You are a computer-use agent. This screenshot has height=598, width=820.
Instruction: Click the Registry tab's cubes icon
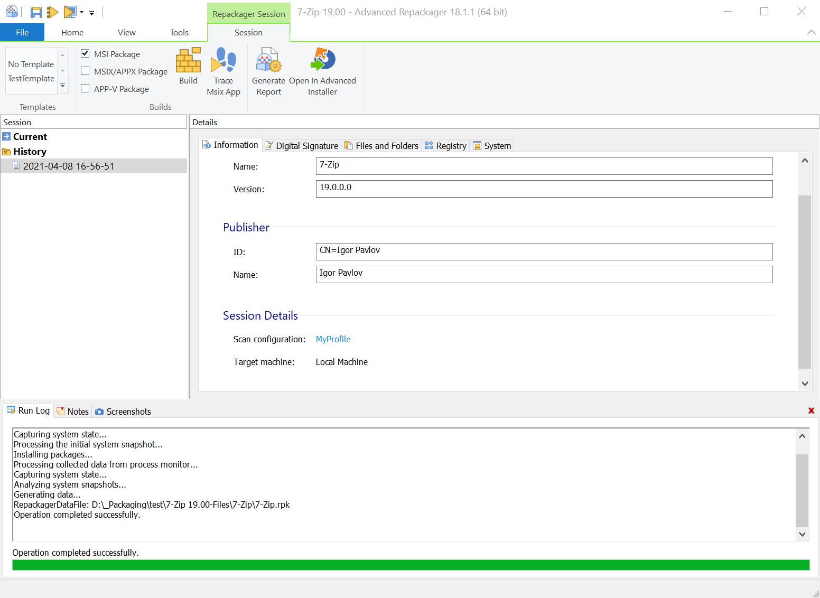click(429, 145)
